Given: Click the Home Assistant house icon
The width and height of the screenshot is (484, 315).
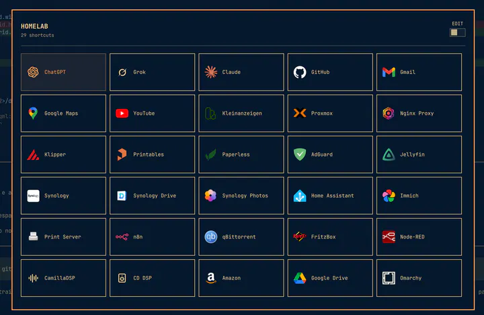Looking at the screenshot, I should (300, 196).
